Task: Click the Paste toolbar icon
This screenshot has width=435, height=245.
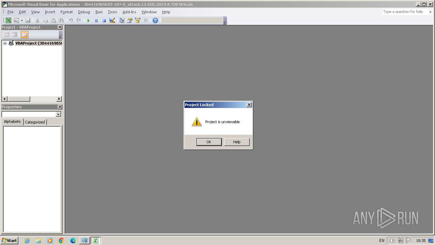Action: 53,20
